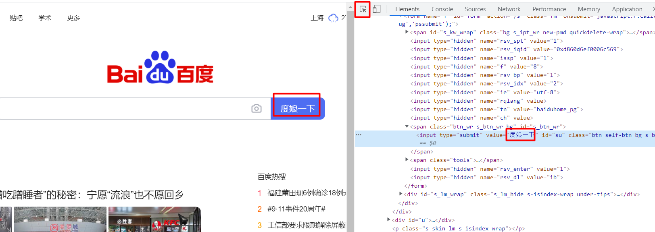Open hot search item 福建莆田现6例确诊
Screen dimensions: 655x232
pyautogui.click(x=307, y=193)
